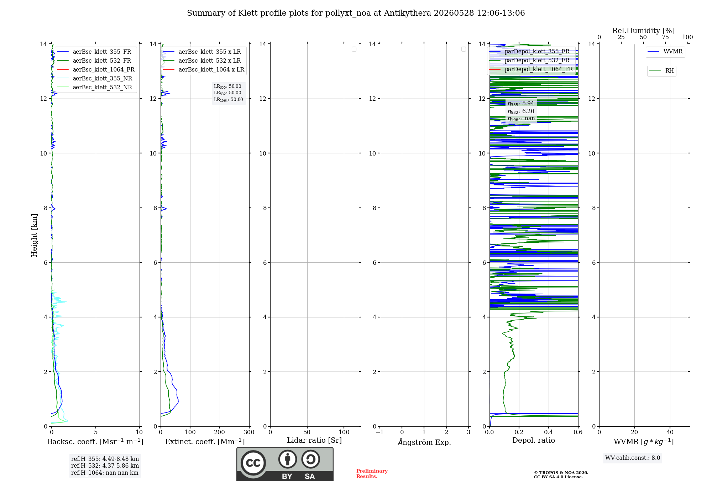Click the parDepol_klett_1064_FR legend entry
The width and height of the screenshot is (712, 484).
click(x=531, y=69)
